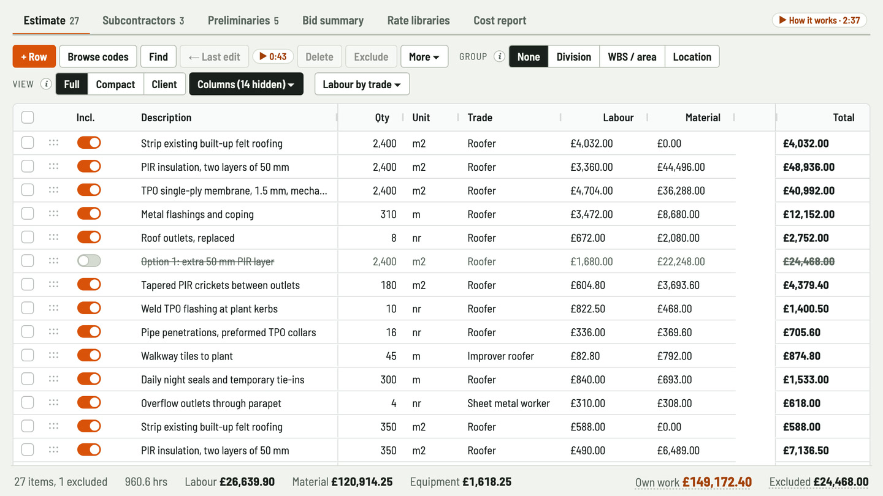
Task: Click drag handle for Walkway tiles to plant
Action: tap(54, 356)
